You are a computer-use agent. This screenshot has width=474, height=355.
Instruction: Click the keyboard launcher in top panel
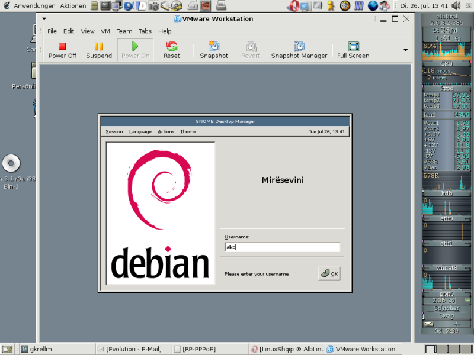click(193, 6)
